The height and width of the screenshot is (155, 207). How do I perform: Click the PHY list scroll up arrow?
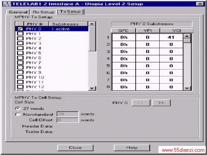click(92, 24)
